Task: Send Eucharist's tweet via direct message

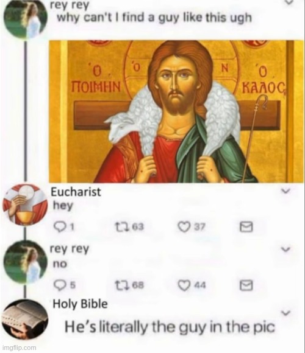Action: pyautogui.click(x=246, y=226)
